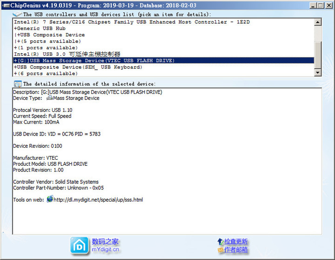The width and height of the screenshot is (335, 260).
Task: Click the globe icon beside Tools on web
Action: 50,199
